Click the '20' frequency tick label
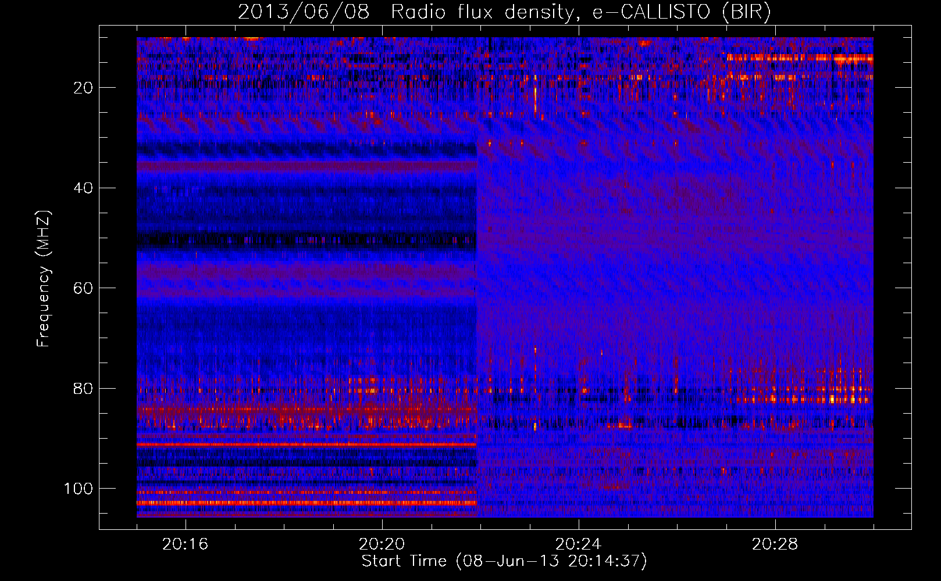Screen dimensions: 941x581 point(83,88)
